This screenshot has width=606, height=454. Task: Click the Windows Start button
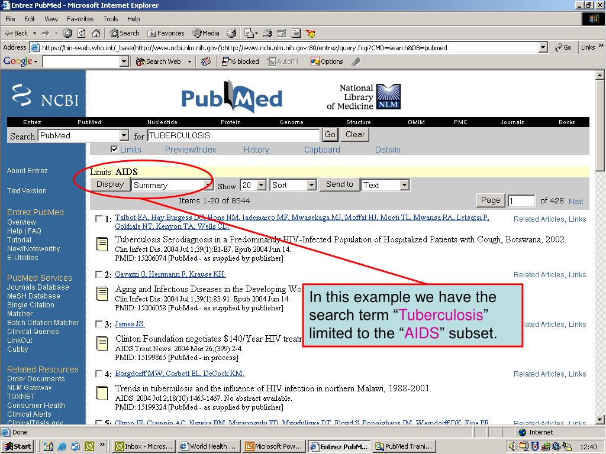pos(17,446)
